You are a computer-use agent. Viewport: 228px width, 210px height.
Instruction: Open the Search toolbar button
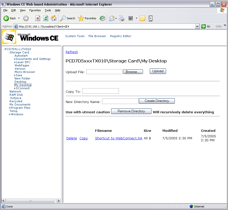(67, 18)
